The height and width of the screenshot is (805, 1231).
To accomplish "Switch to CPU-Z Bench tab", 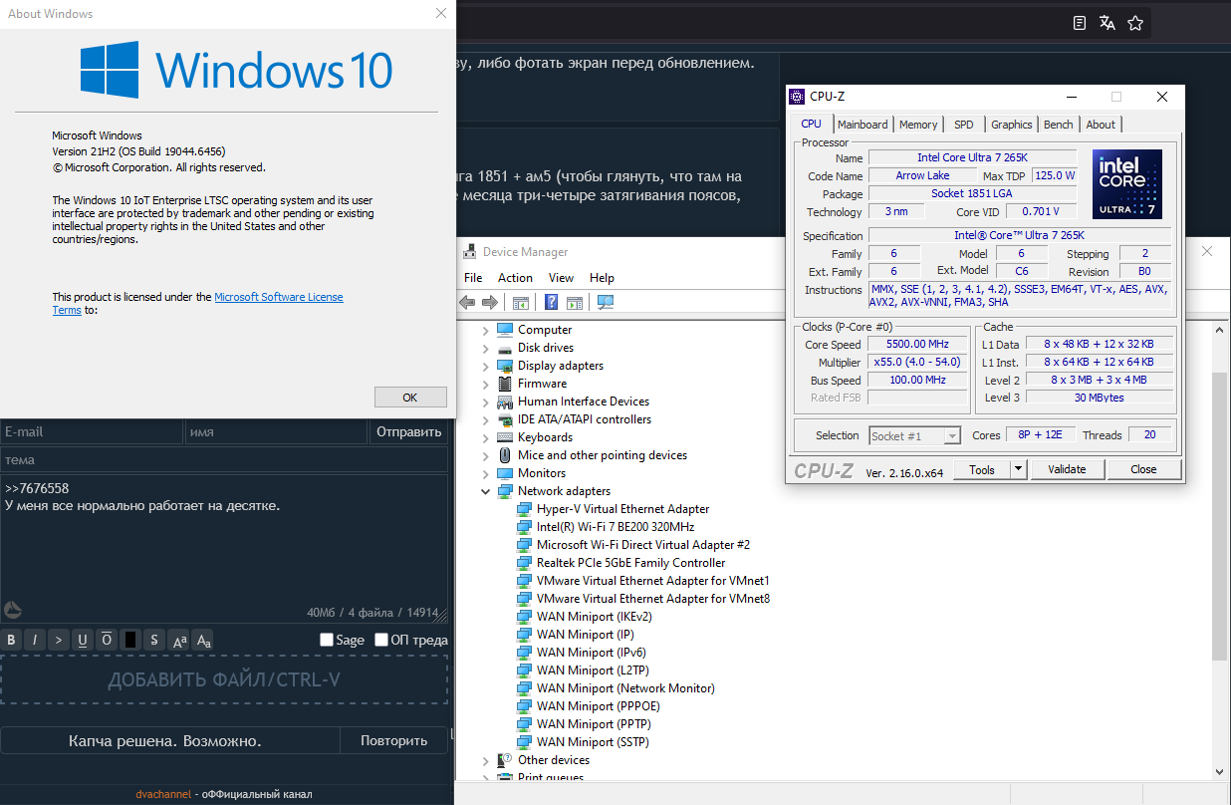I will click(1059, 125).
